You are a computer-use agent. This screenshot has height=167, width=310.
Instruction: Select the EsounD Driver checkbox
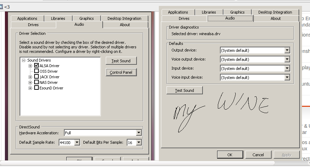36,88
